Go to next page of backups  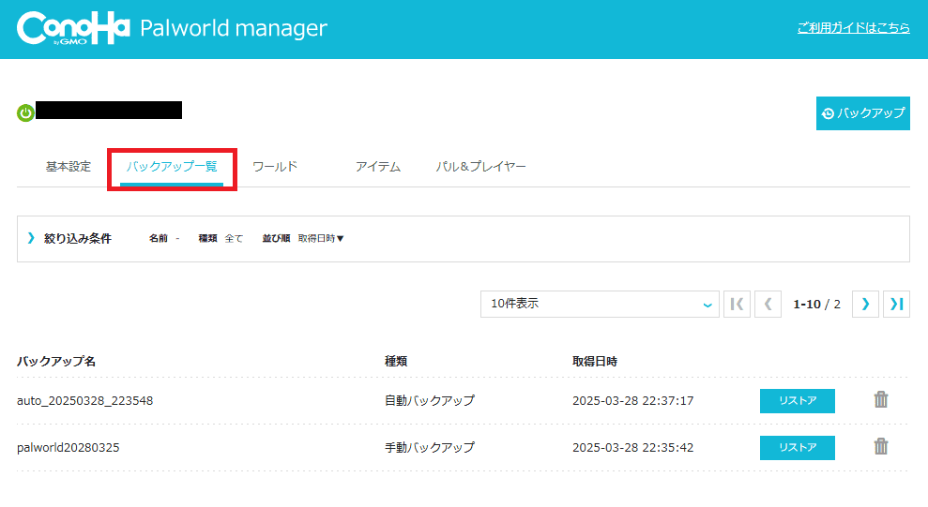[x=865, y=304]
